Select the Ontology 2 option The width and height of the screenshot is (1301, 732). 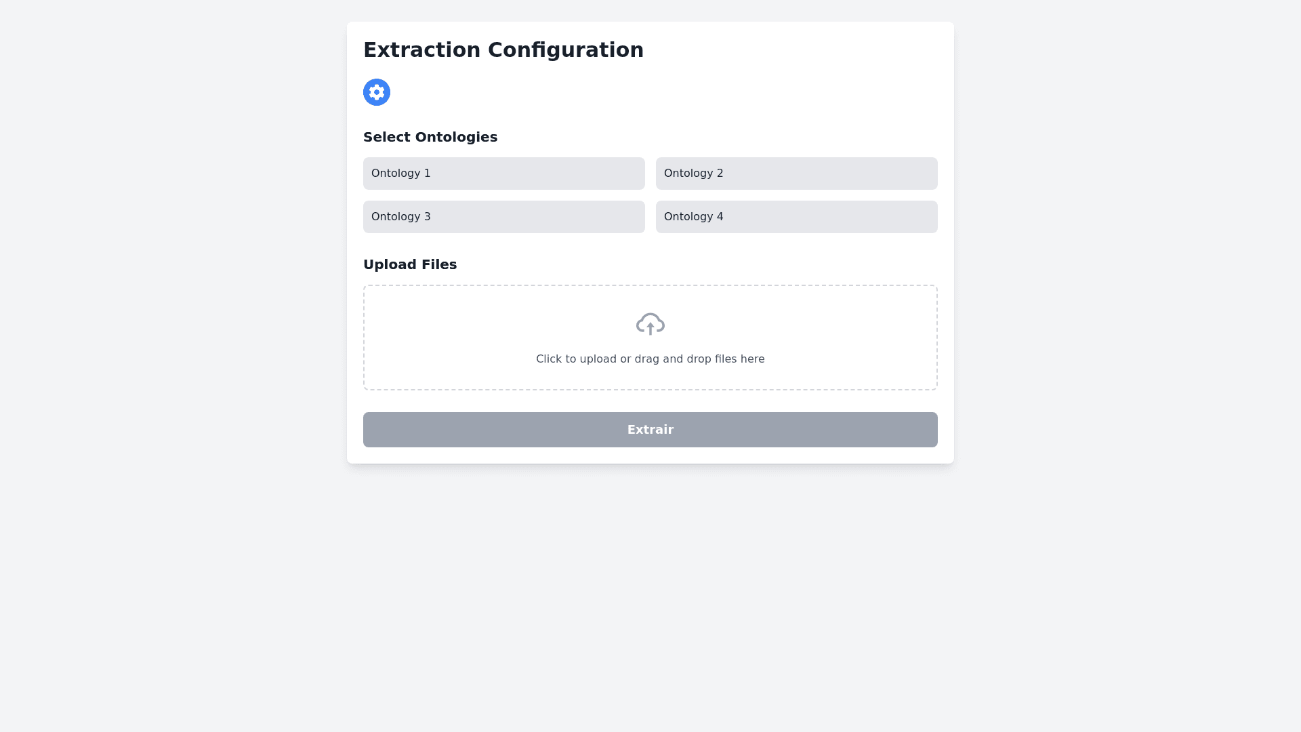(x=797, y=174)
